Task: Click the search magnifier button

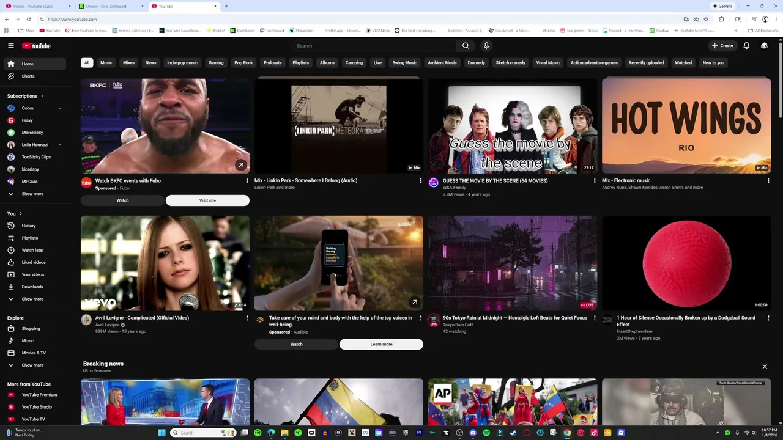Action: click(x=466, y=46)
